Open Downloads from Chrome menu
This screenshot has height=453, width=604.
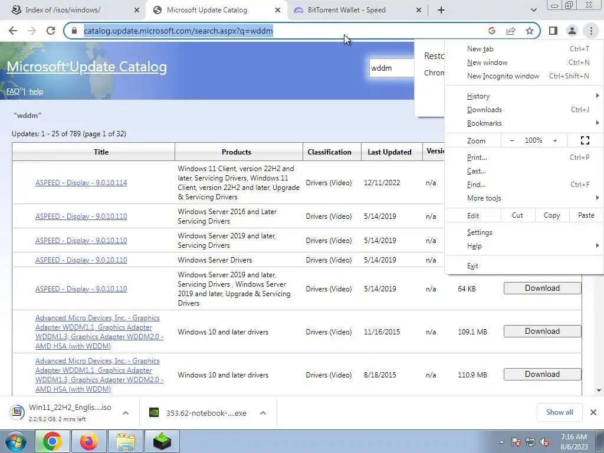click(x=524, y=109)
